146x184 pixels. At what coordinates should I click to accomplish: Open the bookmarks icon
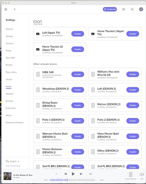pos(124,9)
